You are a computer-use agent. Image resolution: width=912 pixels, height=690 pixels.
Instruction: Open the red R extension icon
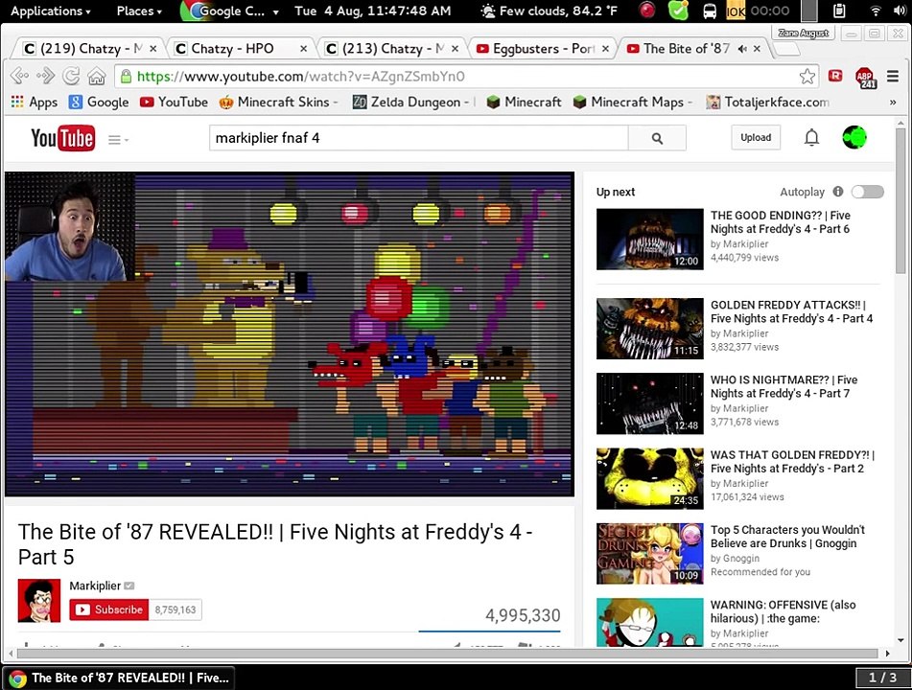coord(835,76)
